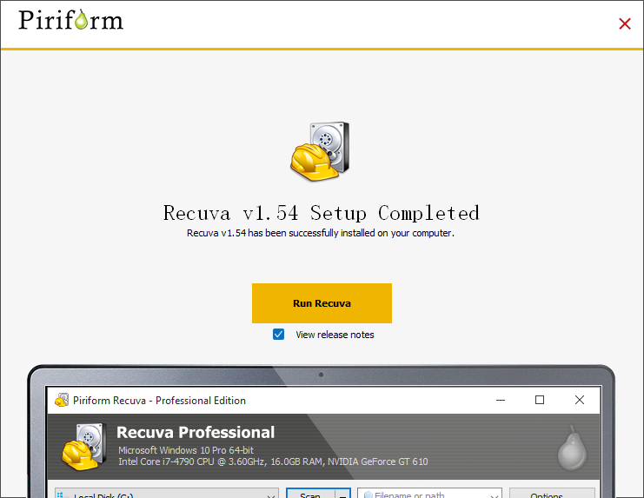644x498 pixels.
Task: Click the laptop preview image of Recuva Professional
Action: click(322, 431)
